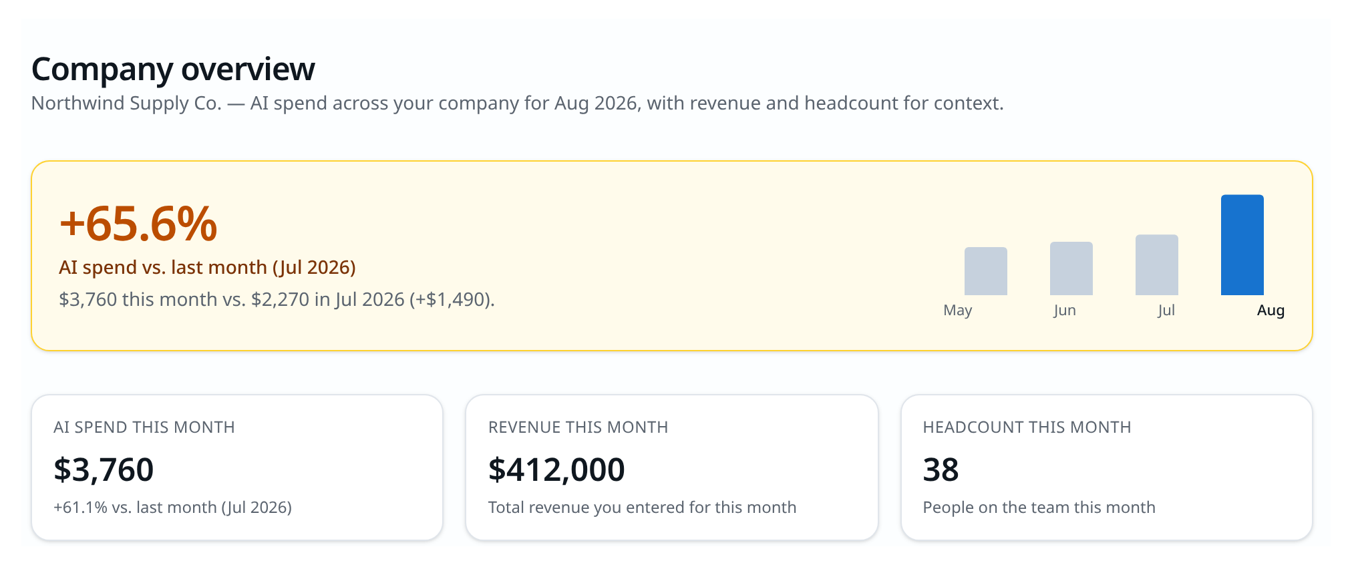Click the Aug month label
The height and width of the screenshot is (565, 1352).
tap(1271, 310)
